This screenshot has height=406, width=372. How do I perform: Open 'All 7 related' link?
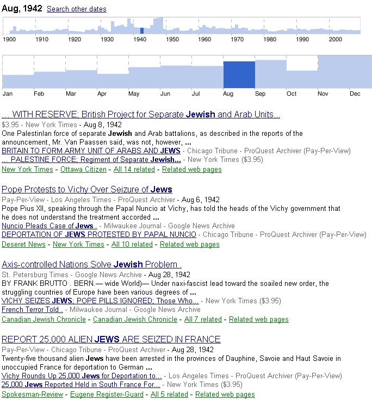point(203,320)
